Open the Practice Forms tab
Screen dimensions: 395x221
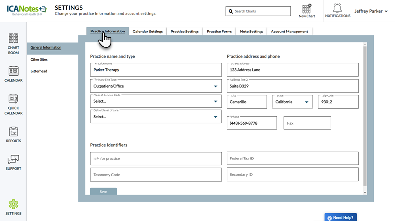click(x=219, y=32)
